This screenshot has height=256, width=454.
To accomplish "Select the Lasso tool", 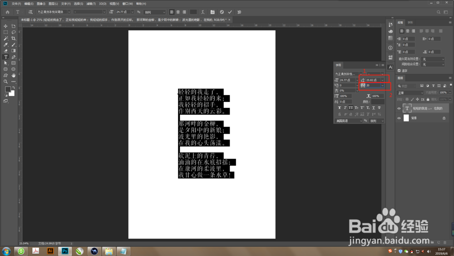I will (13, 32).
